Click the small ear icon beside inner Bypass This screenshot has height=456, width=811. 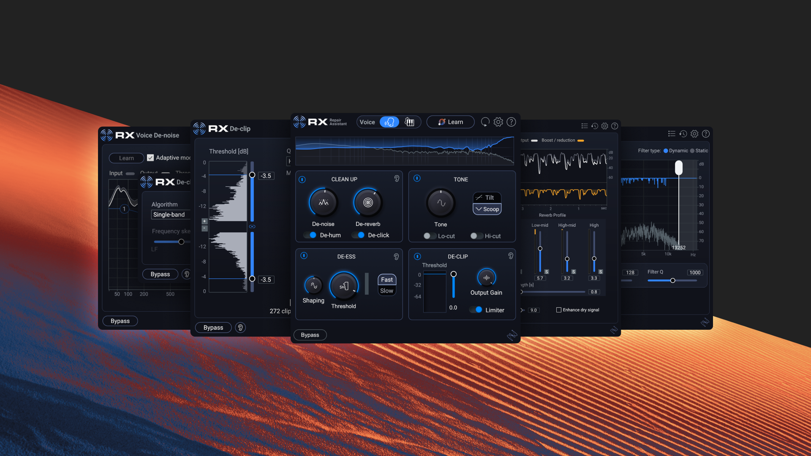tap(186, 274)
